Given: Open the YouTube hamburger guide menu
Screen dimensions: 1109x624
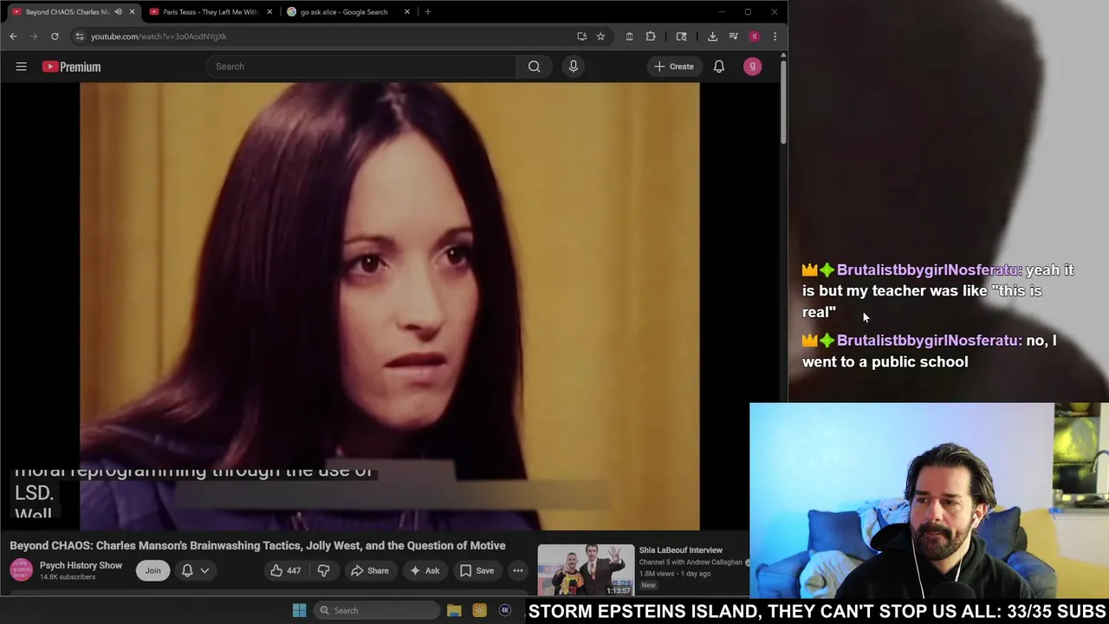Looking at the screenshot, I should pos(21,67).
